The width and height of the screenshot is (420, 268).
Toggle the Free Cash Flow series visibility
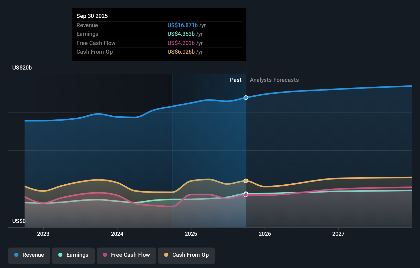[x=126, y=255]
